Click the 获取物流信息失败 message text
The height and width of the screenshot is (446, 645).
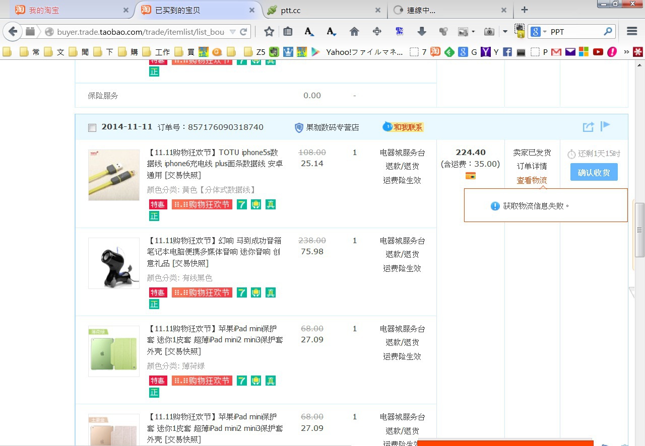536,206
